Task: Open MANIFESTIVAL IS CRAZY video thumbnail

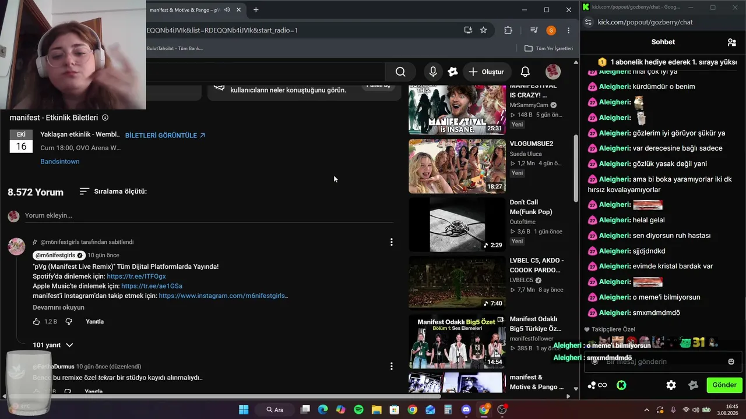Action: coord(457,110)
